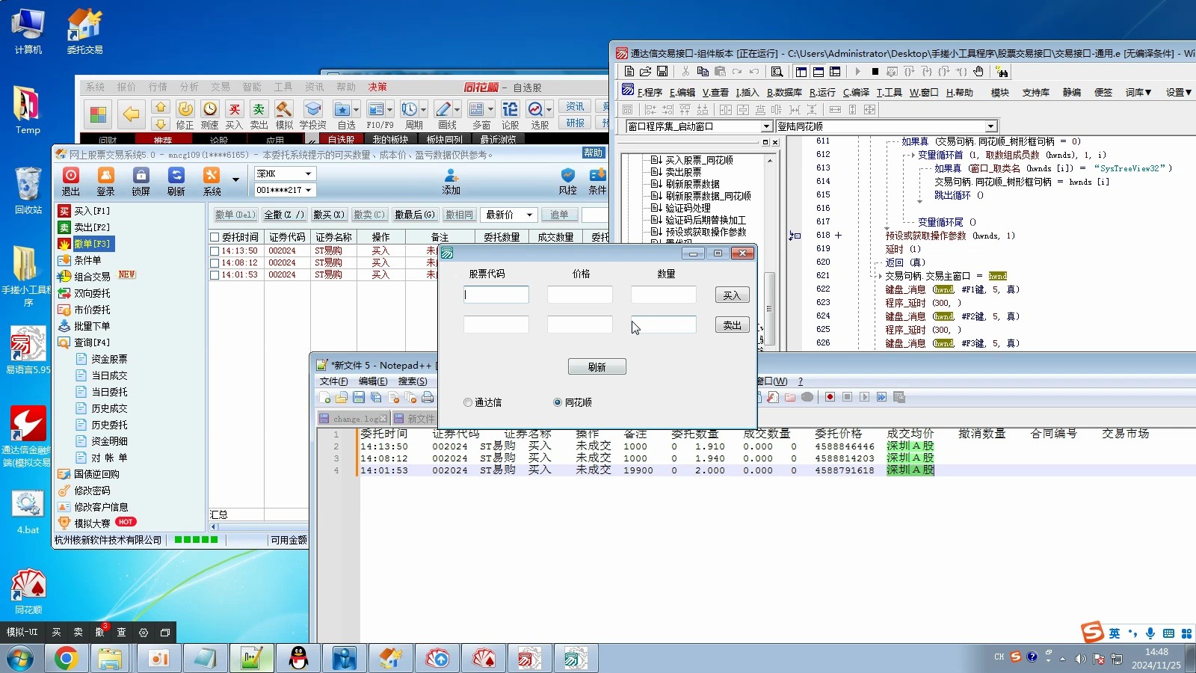The image size is (1196, 673).
Task: Click the cut scissors icon in 易语言
Action: (685, 72)
